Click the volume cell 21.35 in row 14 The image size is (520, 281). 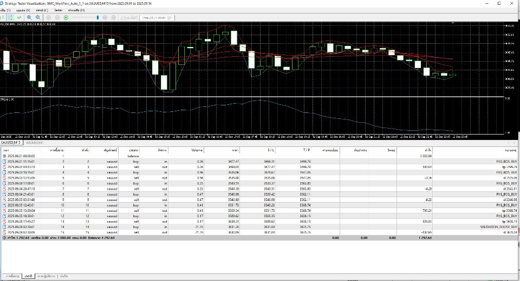(199, 227)
